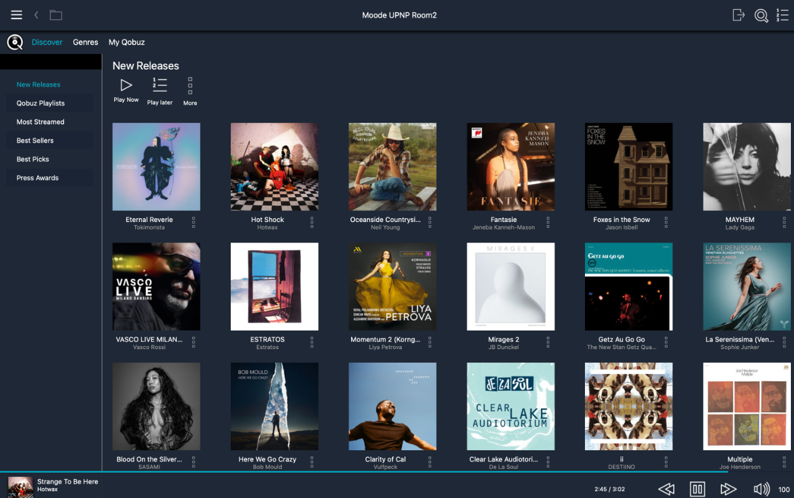Screen dimensions: 794x498
Task: Pause the current playback
Action: (698, 489)
